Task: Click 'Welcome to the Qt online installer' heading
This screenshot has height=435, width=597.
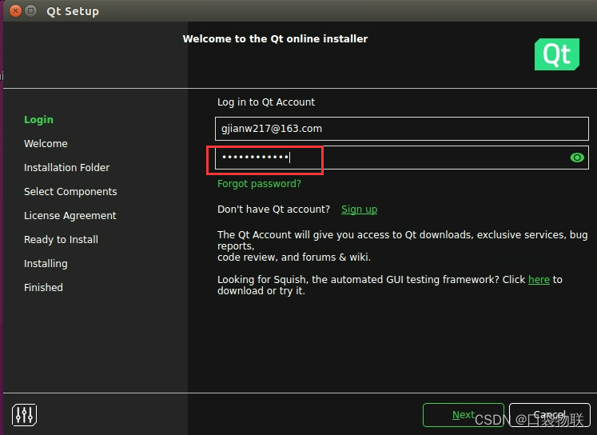Action: pos(275,39)
